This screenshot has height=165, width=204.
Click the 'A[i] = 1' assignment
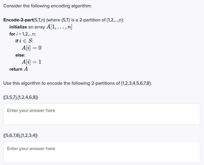coord(31,62)
